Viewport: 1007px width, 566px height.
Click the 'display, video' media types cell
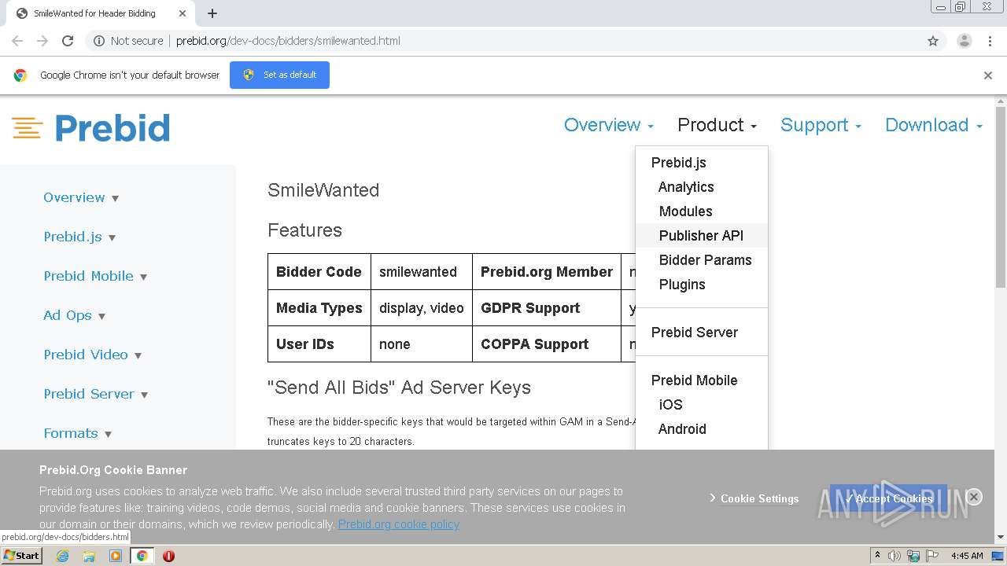pyautogui.click(x=421, y=308)
